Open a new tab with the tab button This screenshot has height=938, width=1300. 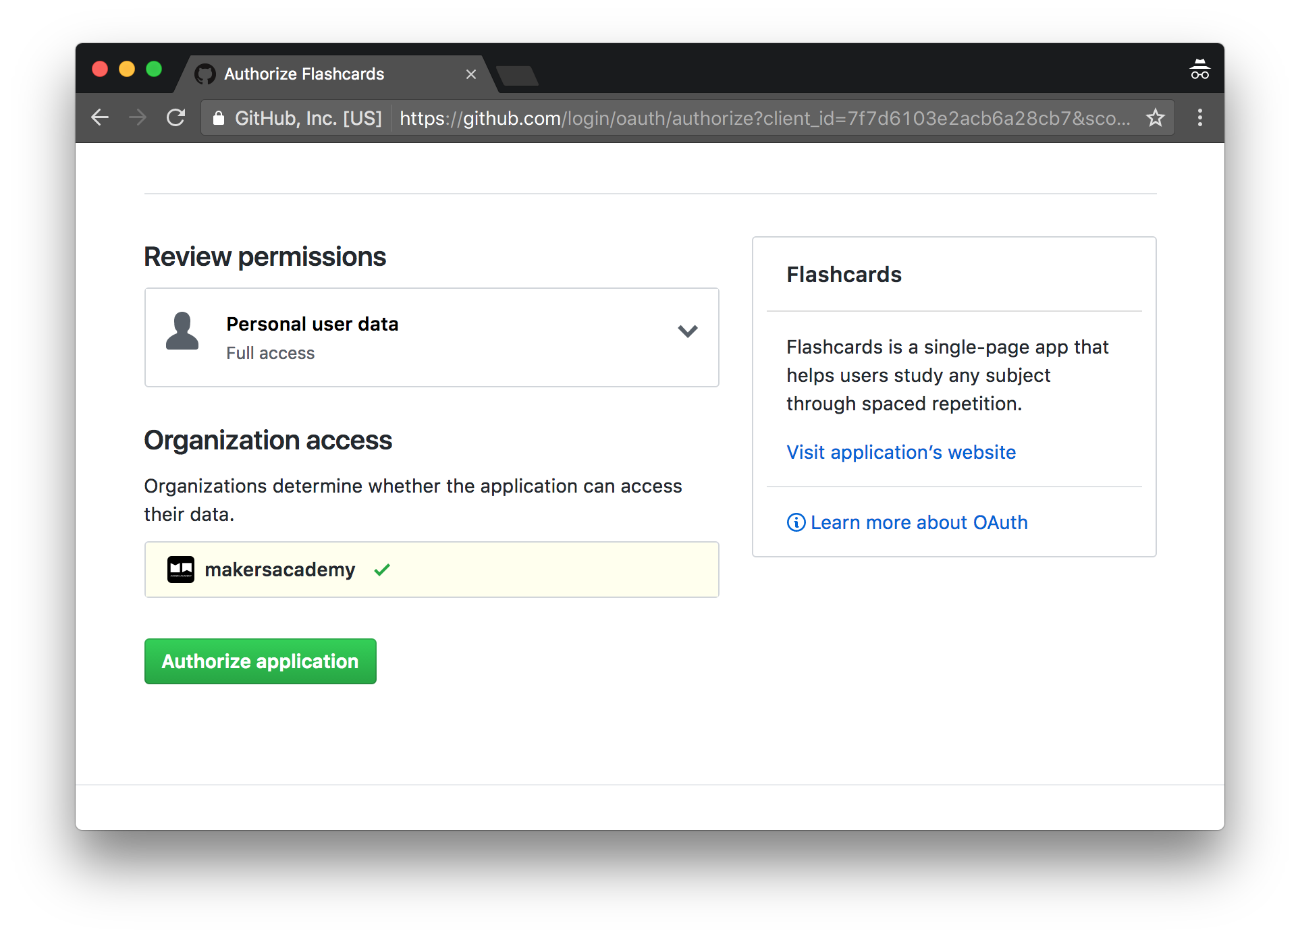[516, 76]
